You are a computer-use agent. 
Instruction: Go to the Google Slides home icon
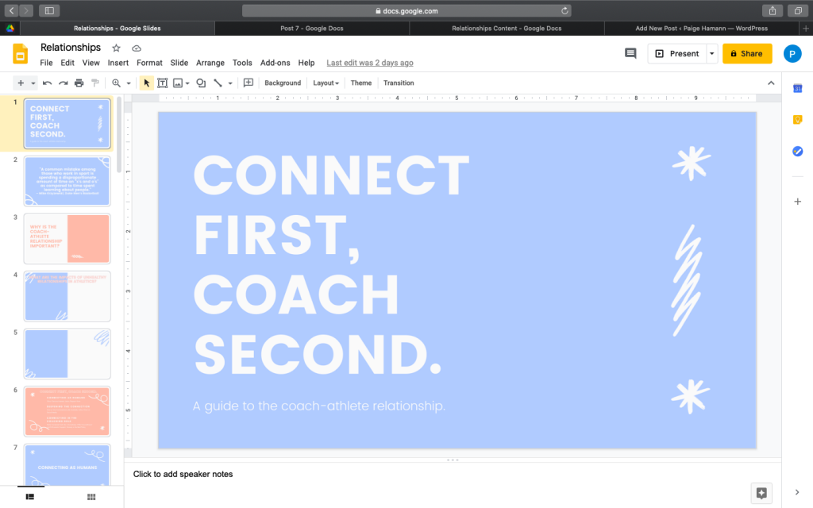click(20, 54)
